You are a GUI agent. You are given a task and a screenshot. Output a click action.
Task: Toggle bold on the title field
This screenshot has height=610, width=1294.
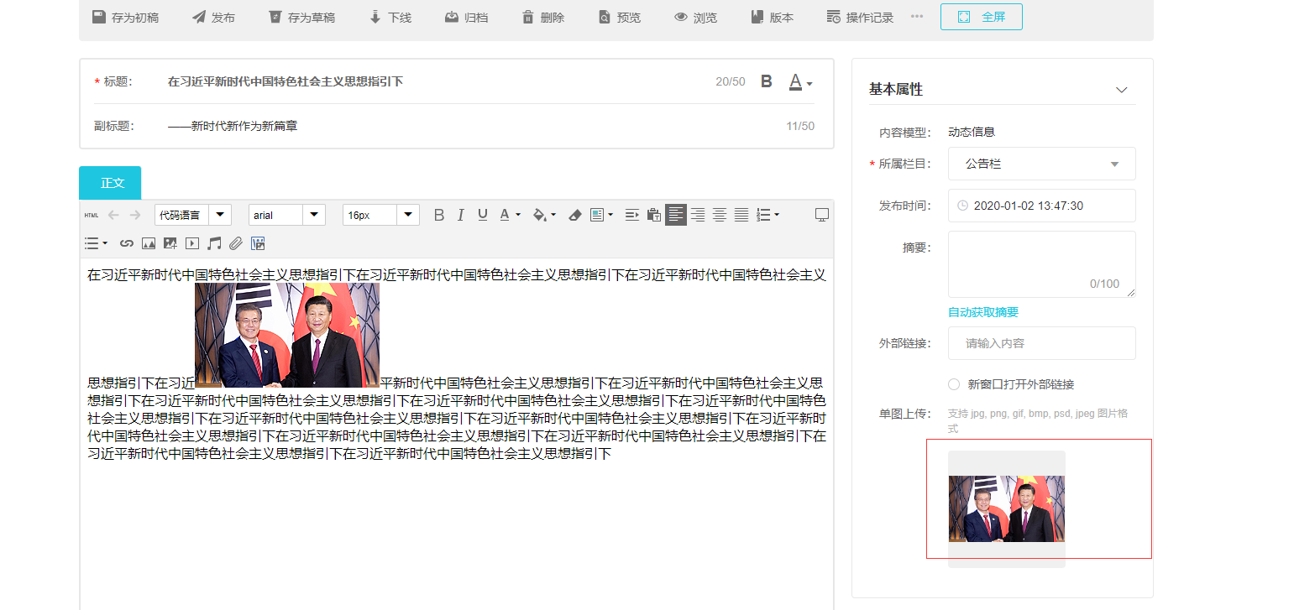(x=766, y=81)
